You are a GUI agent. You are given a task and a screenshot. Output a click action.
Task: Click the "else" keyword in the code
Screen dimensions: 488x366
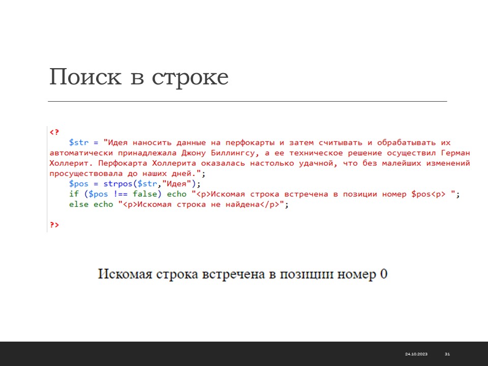(x=79, y=204)
